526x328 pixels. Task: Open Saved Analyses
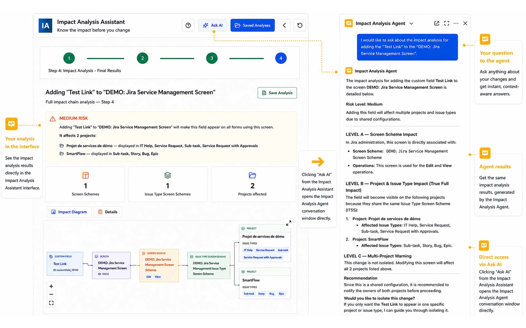pyautogui.click(x=253, y=25)
